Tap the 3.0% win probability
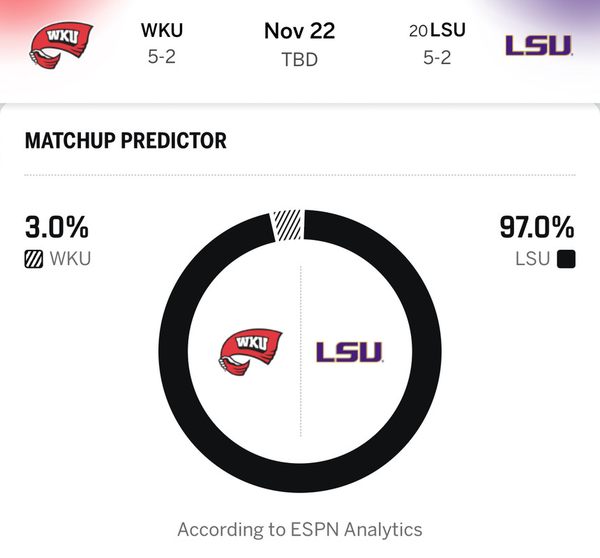600x558 pixels. pos(57,227)
